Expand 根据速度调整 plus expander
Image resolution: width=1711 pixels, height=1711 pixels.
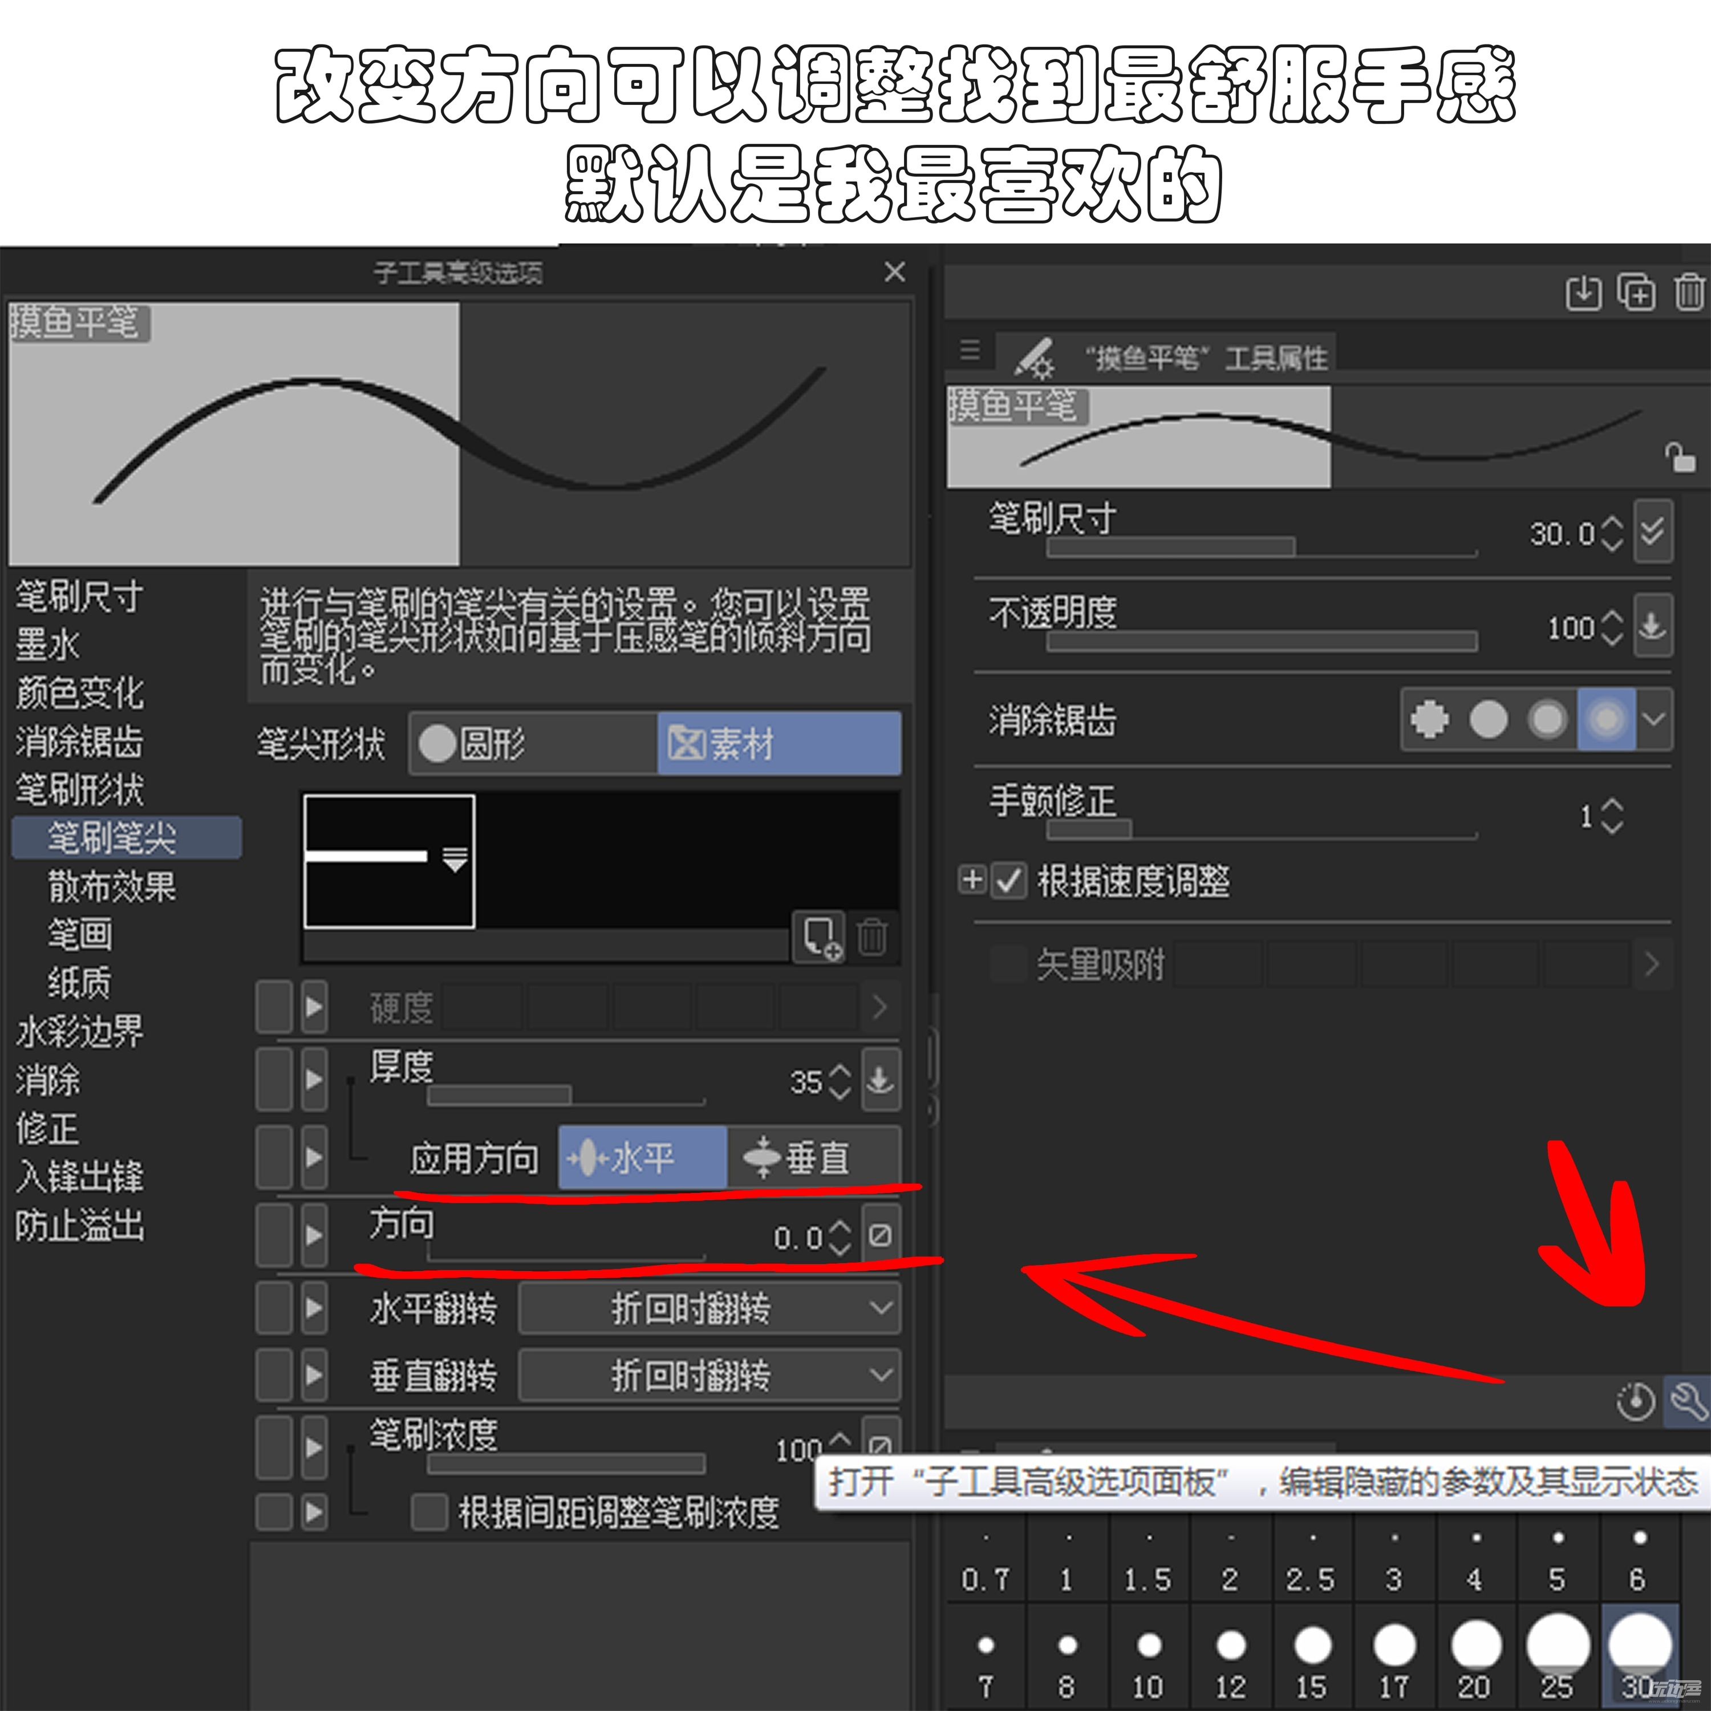click(972, 880)
